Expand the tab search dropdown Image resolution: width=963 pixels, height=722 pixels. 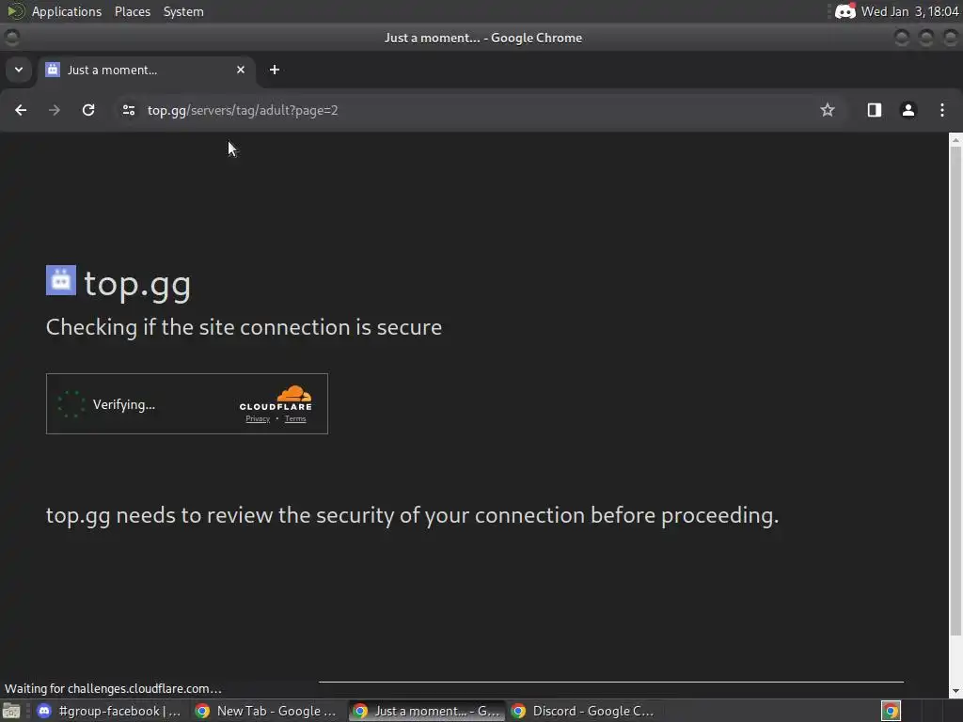(18, 70)
